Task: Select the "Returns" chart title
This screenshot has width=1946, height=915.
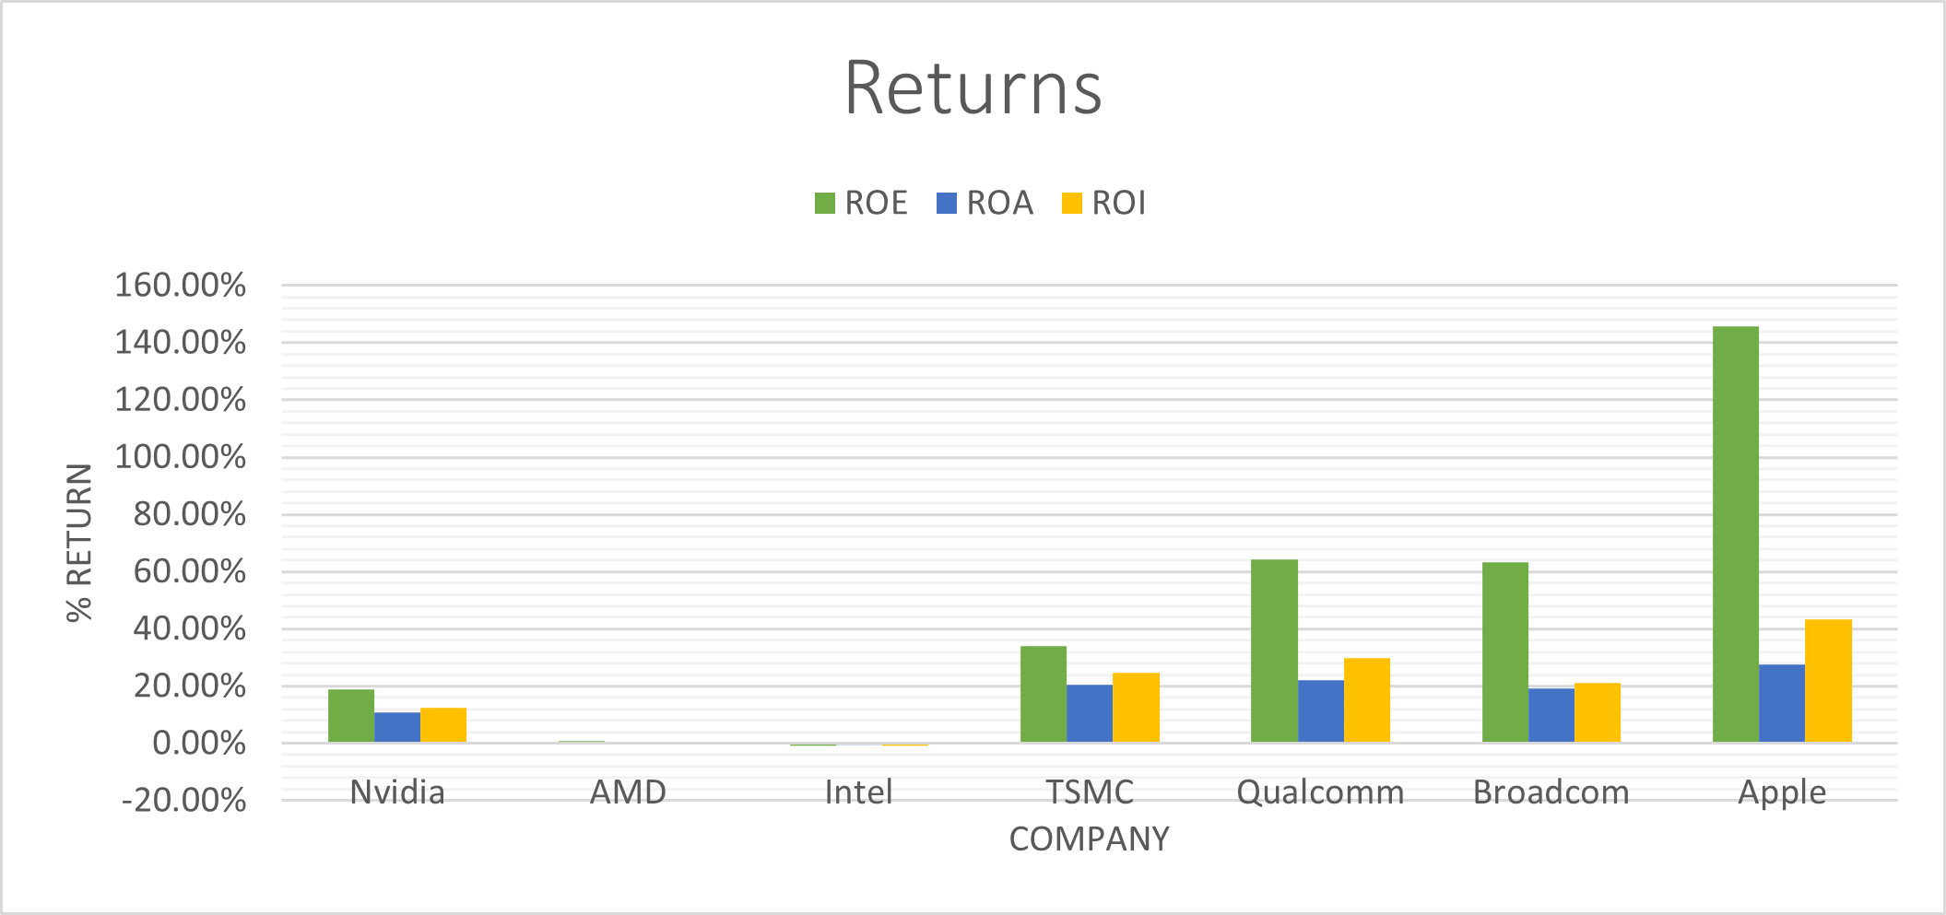Action: click(x=973, y=88)
